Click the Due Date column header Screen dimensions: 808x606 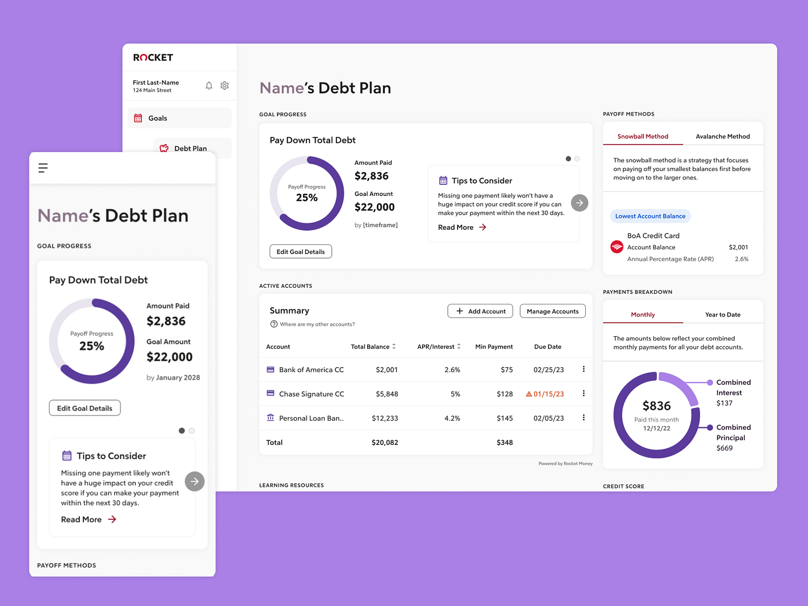[548, 346]
